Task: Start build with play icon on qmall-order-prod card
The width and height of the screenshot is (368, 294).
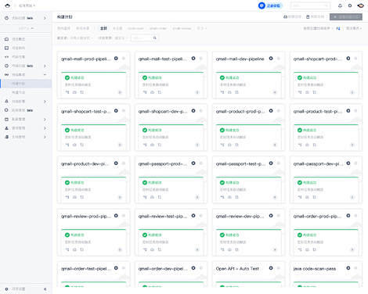Action: click(x=352, y=249)
